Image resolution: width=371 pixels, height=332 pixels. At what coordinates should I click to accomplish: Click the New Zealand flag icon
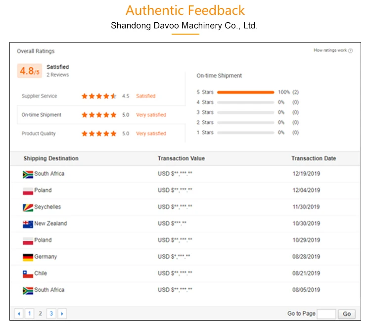[x=28, y=224]
